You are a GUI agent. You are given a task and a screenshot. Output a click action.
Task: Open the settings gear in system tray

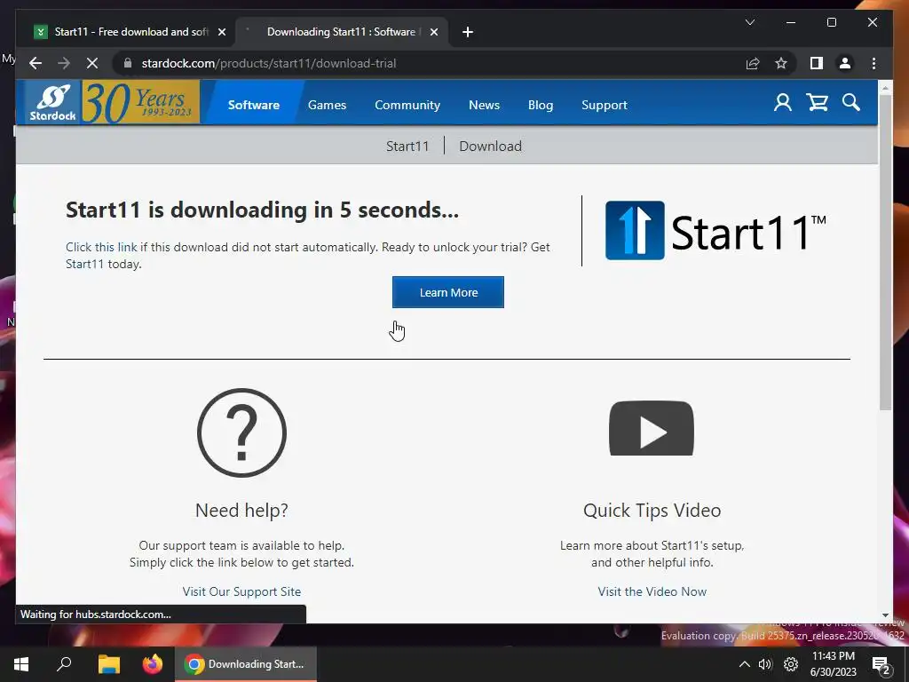click(x=791, y=664)
